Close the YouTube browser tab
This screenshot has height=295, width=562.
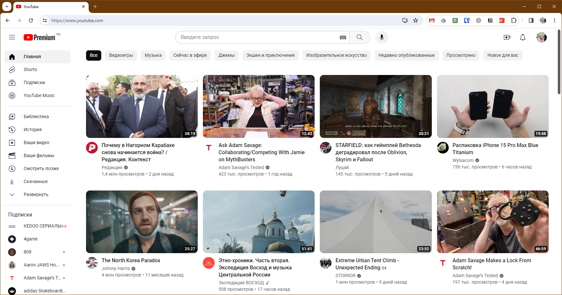[x=83, y=6]
